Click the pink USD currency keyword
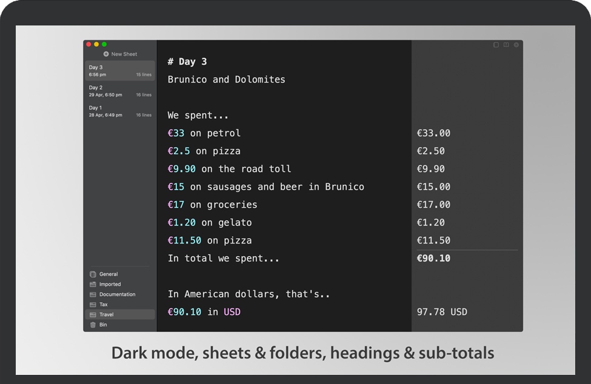 [x=232, y=312]
